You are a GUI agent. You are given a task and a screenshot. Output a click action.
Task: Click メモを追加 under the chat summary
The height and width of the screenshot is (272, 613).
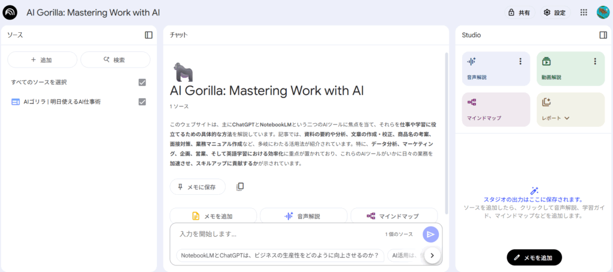(x=213, y=216)
